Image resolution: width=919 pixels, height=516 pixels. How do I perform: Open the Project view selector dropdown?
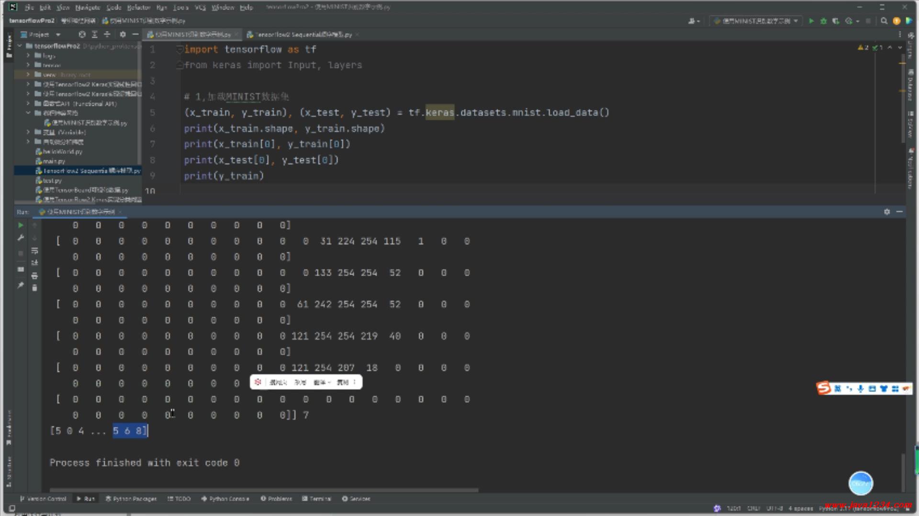[x=58, y=34]
